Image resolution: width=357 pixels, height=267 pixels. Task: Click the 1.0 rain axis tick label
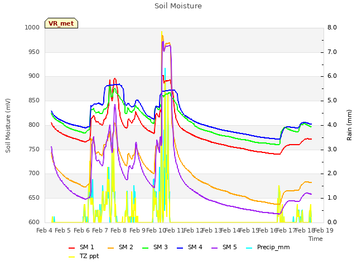click(x=332, y=198)
